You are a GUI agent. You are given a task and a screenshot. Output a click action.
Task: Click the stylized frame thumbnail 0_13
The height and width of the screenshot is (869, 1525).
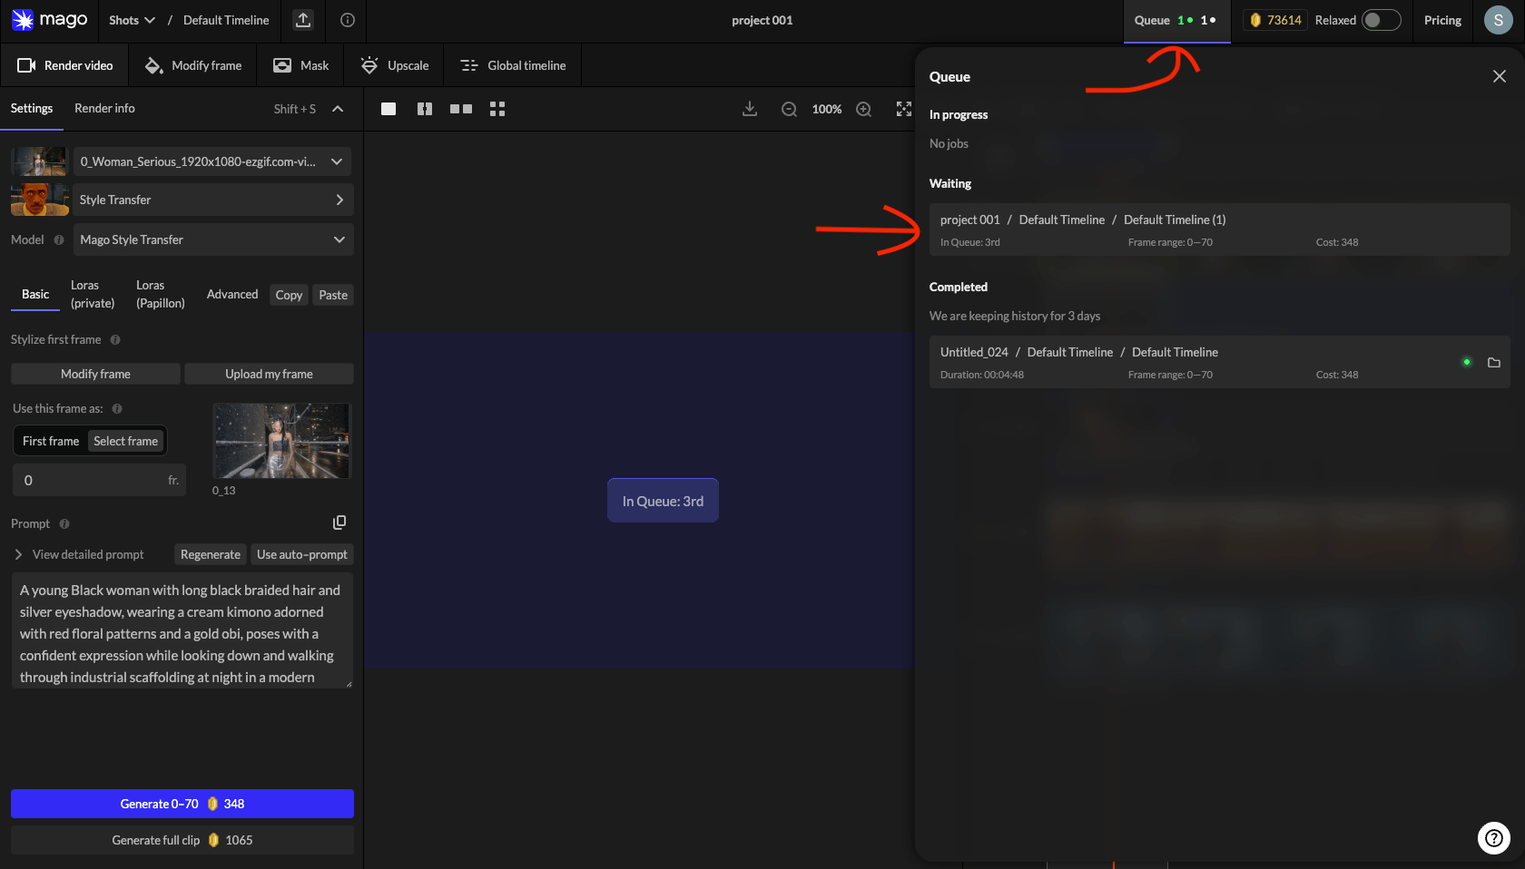tap(281, 441)
